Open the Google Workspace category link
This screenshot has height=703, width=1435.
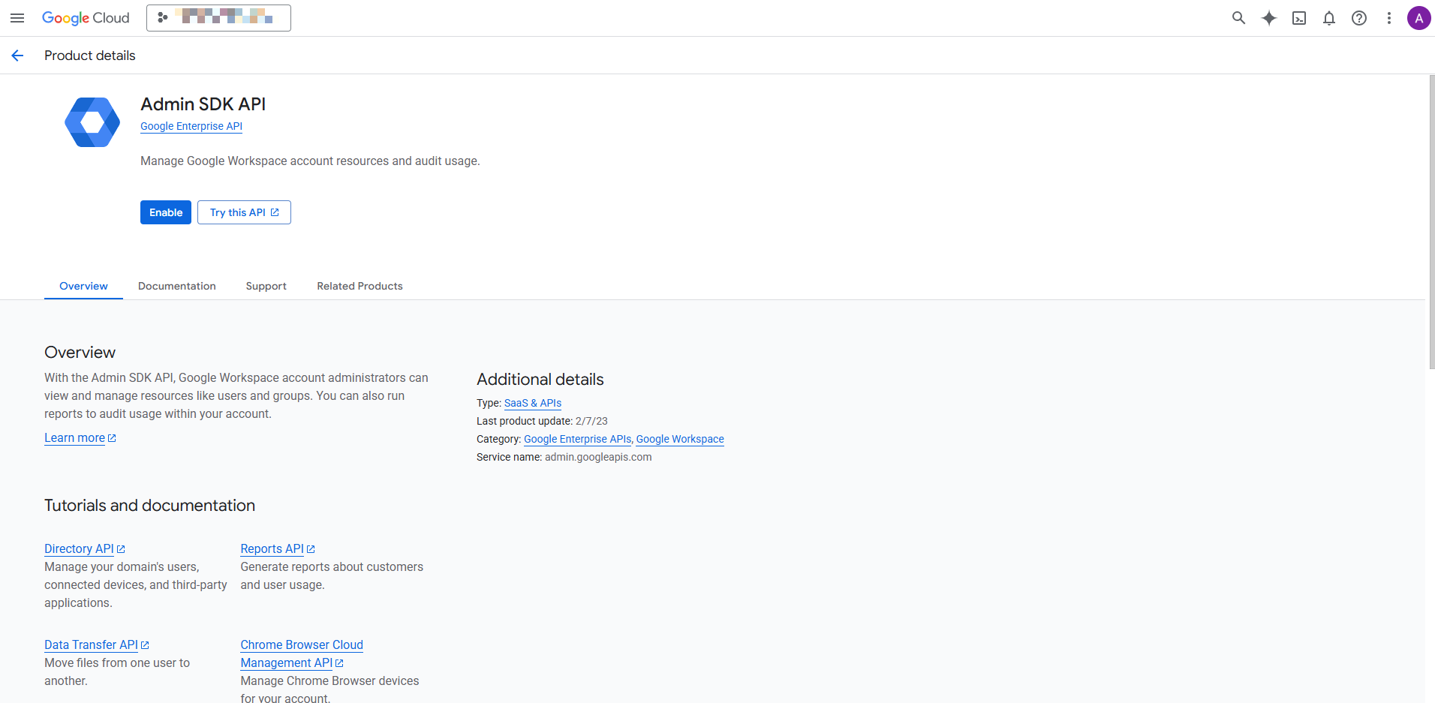pyautogui.click(x=680, y=439)
